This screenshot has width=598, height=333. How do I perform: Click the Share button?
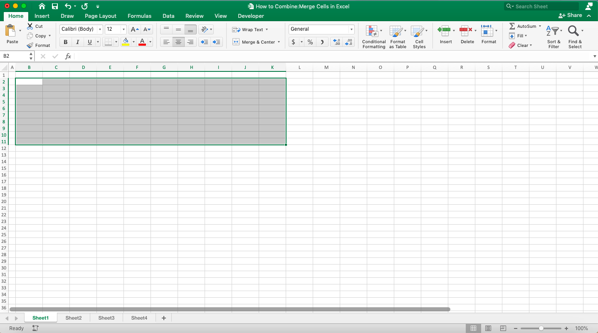[x=571, y=15]
